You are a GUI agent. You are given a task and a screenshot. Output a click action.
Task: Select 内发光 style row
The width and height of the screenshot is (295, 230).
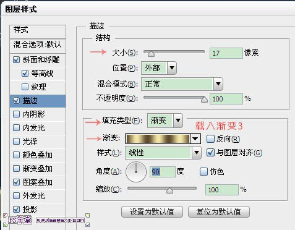[38, 127]
